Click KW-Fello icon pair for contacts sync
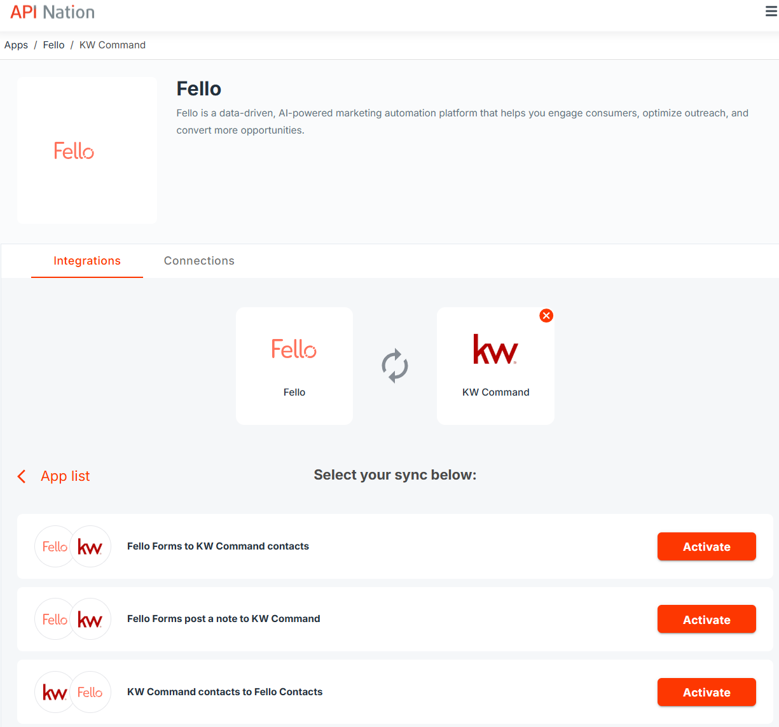The image size is (779, 727). [72, 692]
